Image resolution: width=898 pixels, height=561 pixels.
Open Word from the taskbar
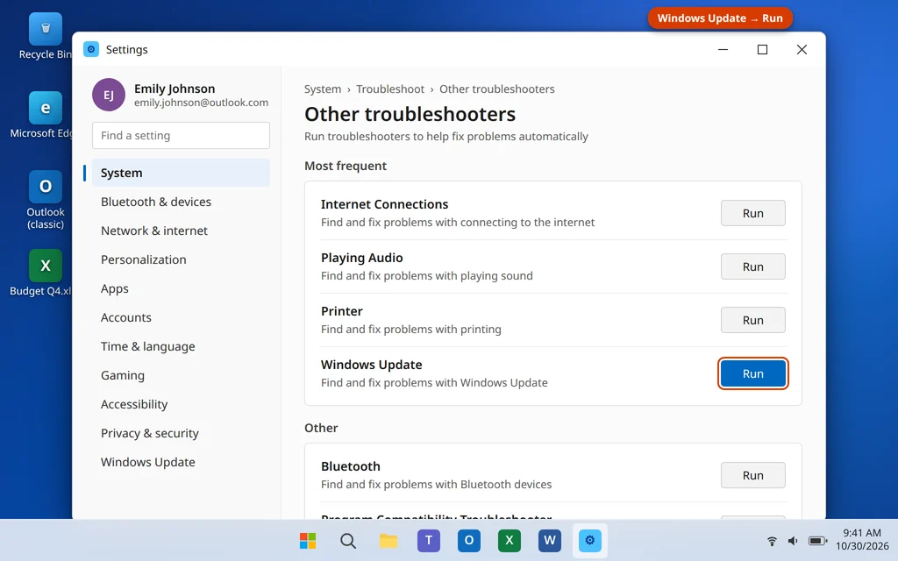[x=549, y=540]
